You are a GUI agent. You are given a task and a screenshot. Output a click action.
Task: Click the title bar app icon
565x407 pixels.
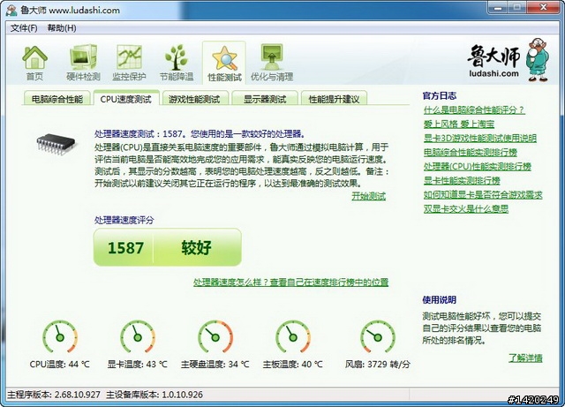(11, 10)
